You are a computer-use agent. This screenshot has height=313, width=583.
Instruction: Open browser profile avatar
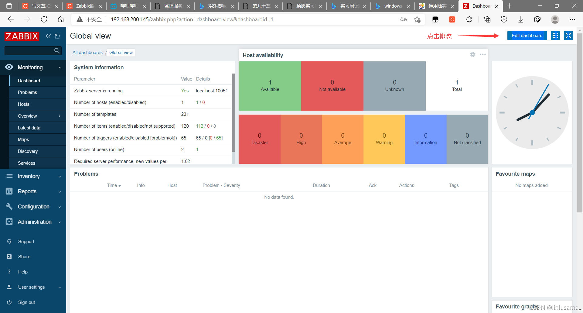coord(555,19)
